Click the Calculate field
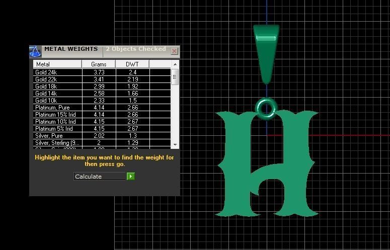 [100, 176]
